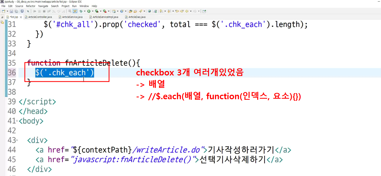The width and height of the screenshot is (381, 176).
Task: Open the Refactor menu
Action: (31, 6)
